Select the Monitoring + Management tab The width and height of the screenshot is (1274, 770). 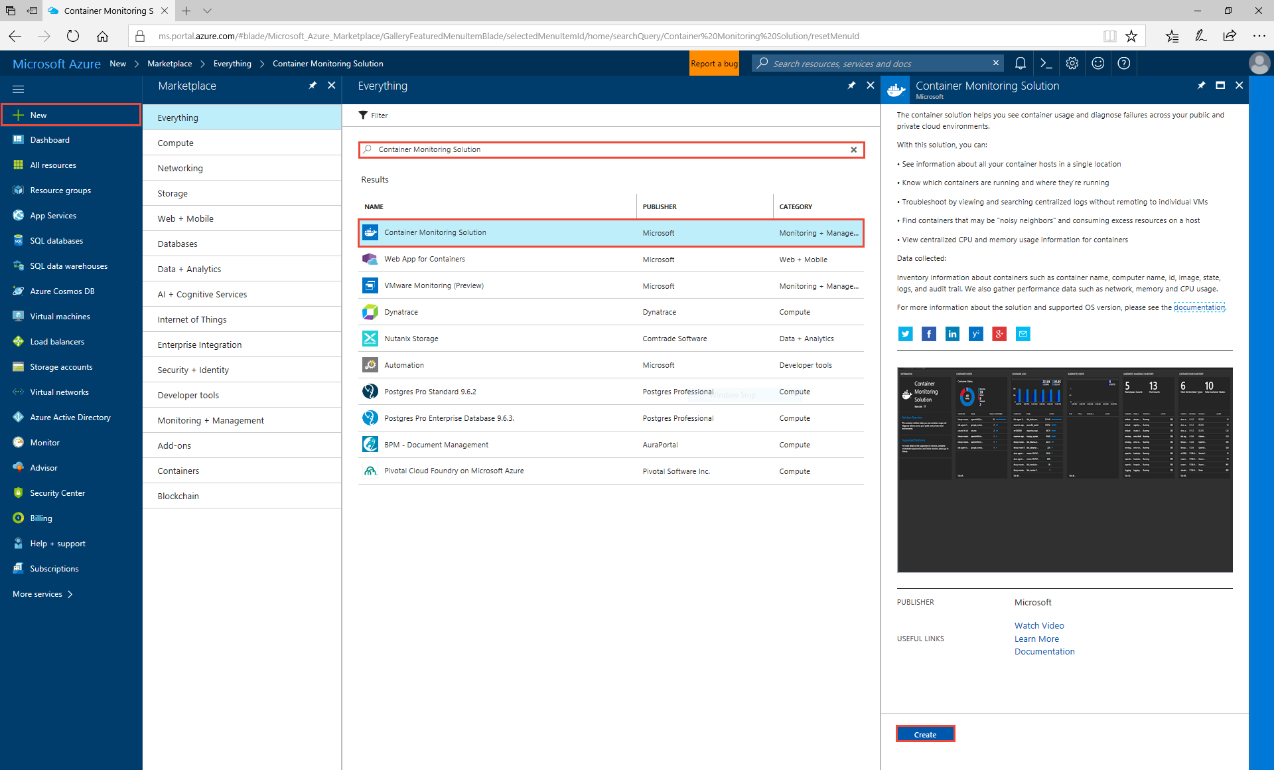211,420
